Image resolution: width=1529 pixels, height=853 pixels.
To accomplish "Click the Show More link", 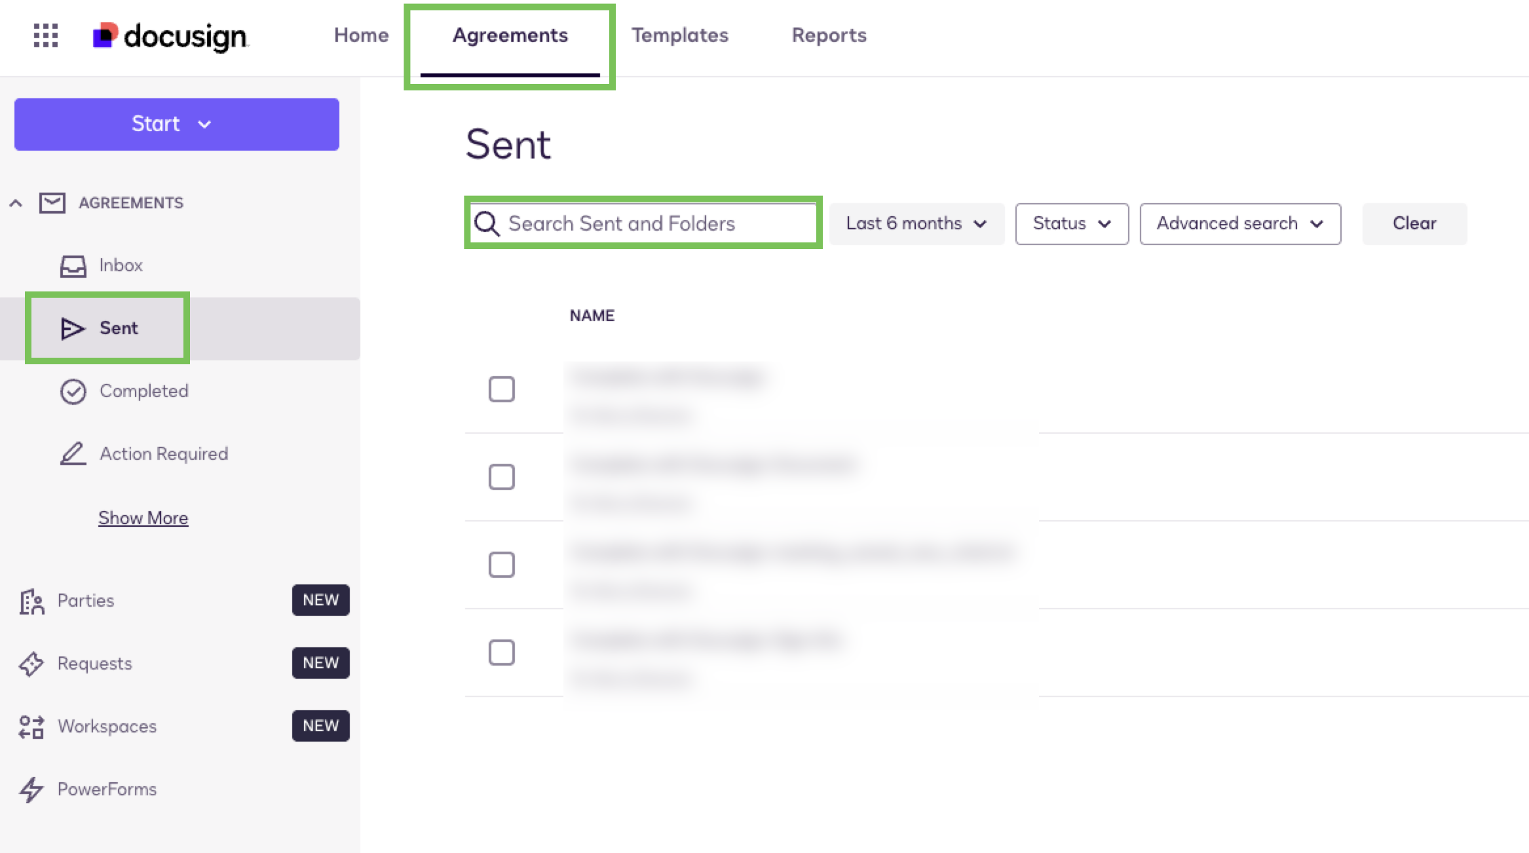I will pyautogui.click(x=143, y=518).
